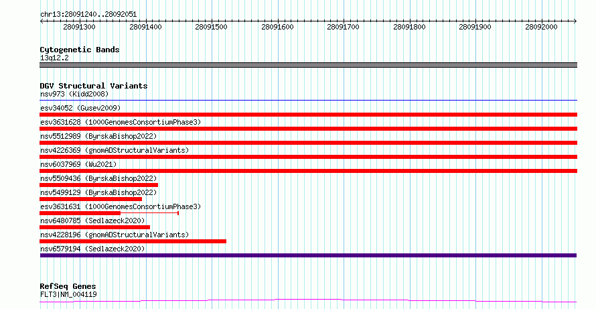The width and height of the screenshot is (596, 309).
Task: Click the FLT3|NM_004119 gene label
Action: (68, 294)
